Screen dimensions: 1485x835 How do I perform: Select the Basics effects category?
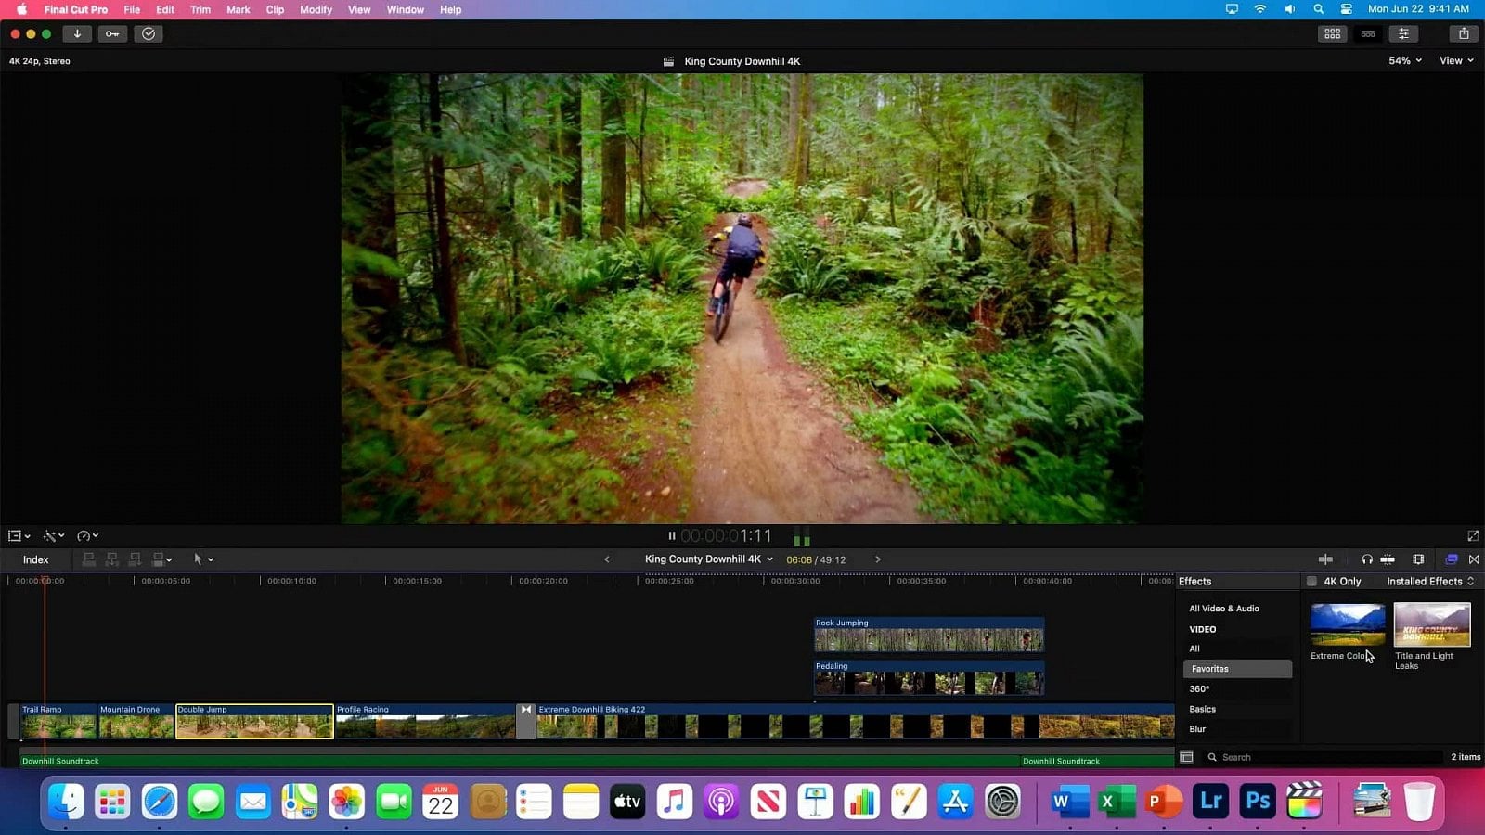pos(1202,709)
